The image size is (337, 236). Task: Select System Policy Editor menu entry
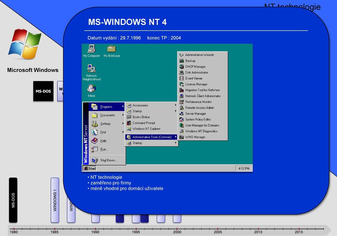pyautogui.click(x=203, y=119)
